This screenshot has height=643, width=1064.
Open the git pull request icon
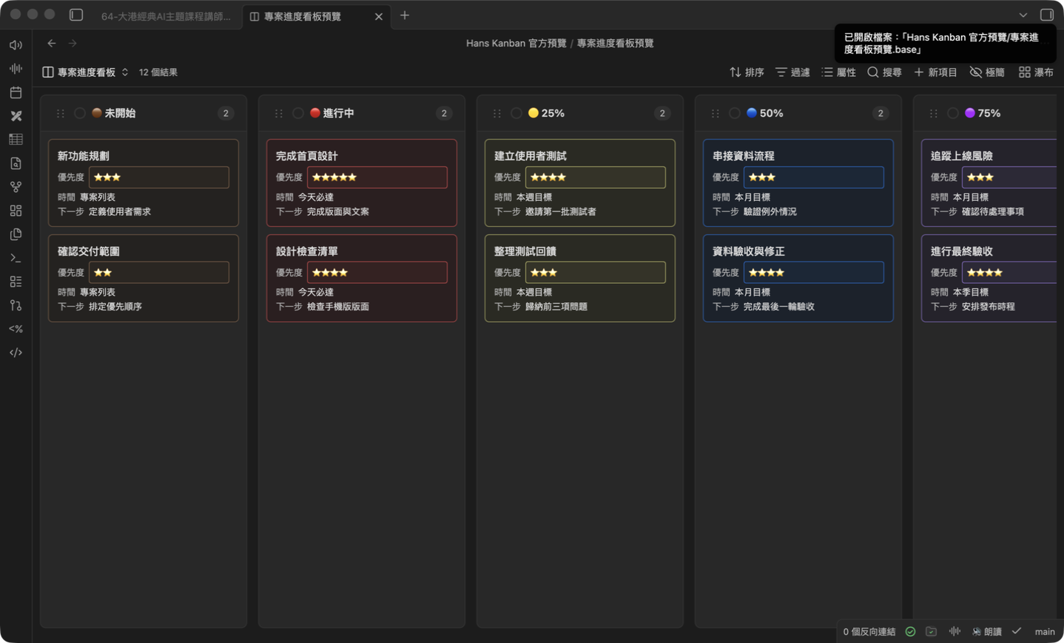(x=16, y=305)
